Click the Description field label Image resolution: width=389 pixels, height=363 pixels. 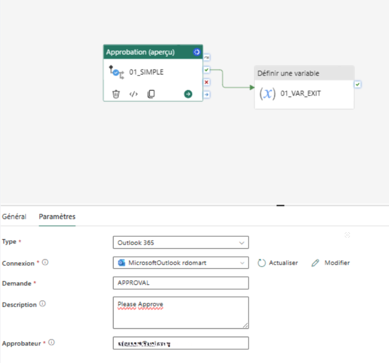20,305
